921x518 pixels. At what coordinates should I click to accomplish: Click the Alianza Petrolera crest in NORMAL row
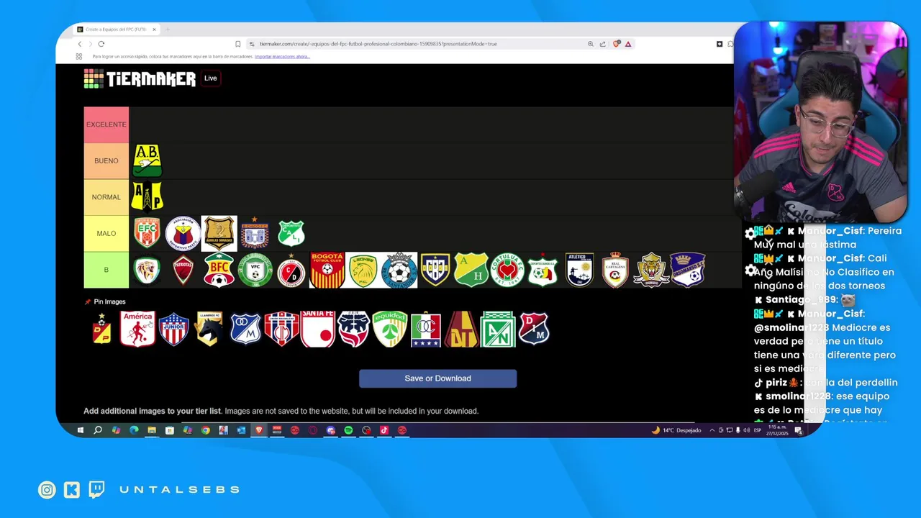point(147,196)
